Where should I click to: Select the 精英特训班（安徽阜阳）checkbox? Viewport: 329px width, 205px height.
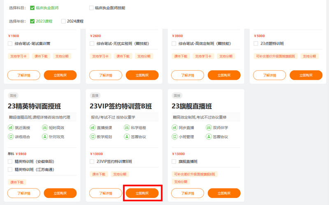[10, 161]
